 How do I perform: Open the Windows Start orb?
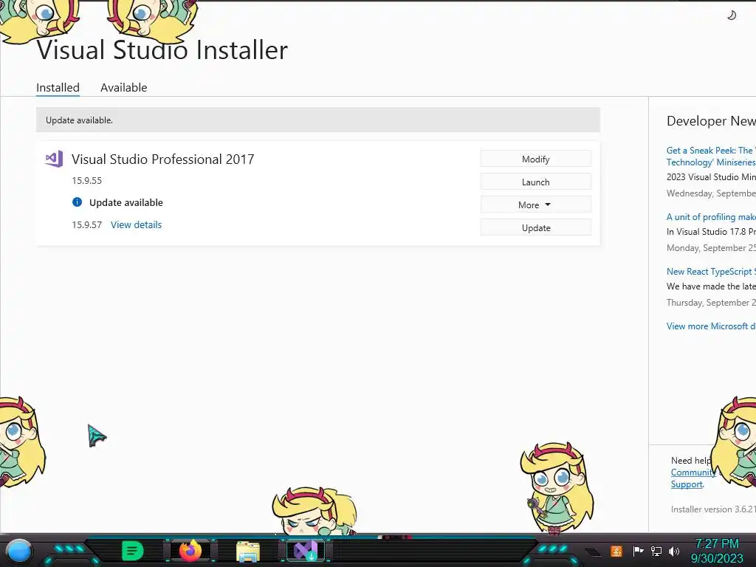(x=19, y=551)
